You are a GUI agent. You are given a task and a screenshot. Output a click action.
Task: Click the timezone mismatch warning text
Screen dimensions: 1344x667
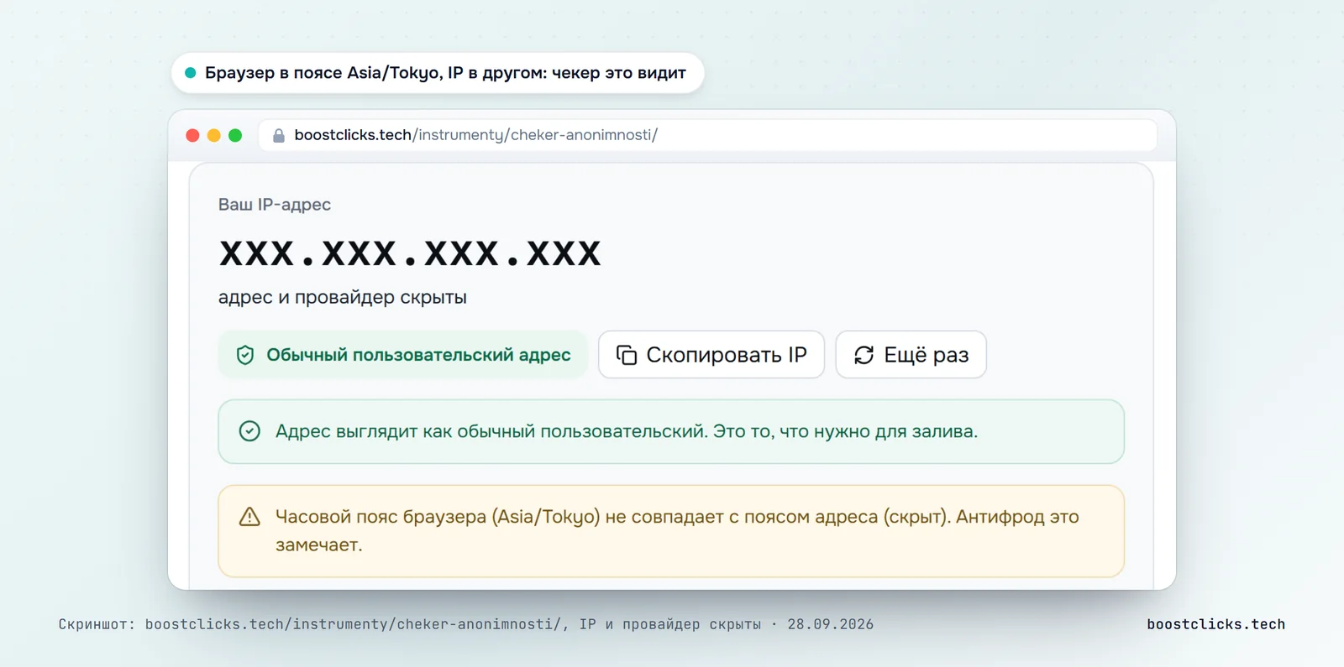coord(677,530)
